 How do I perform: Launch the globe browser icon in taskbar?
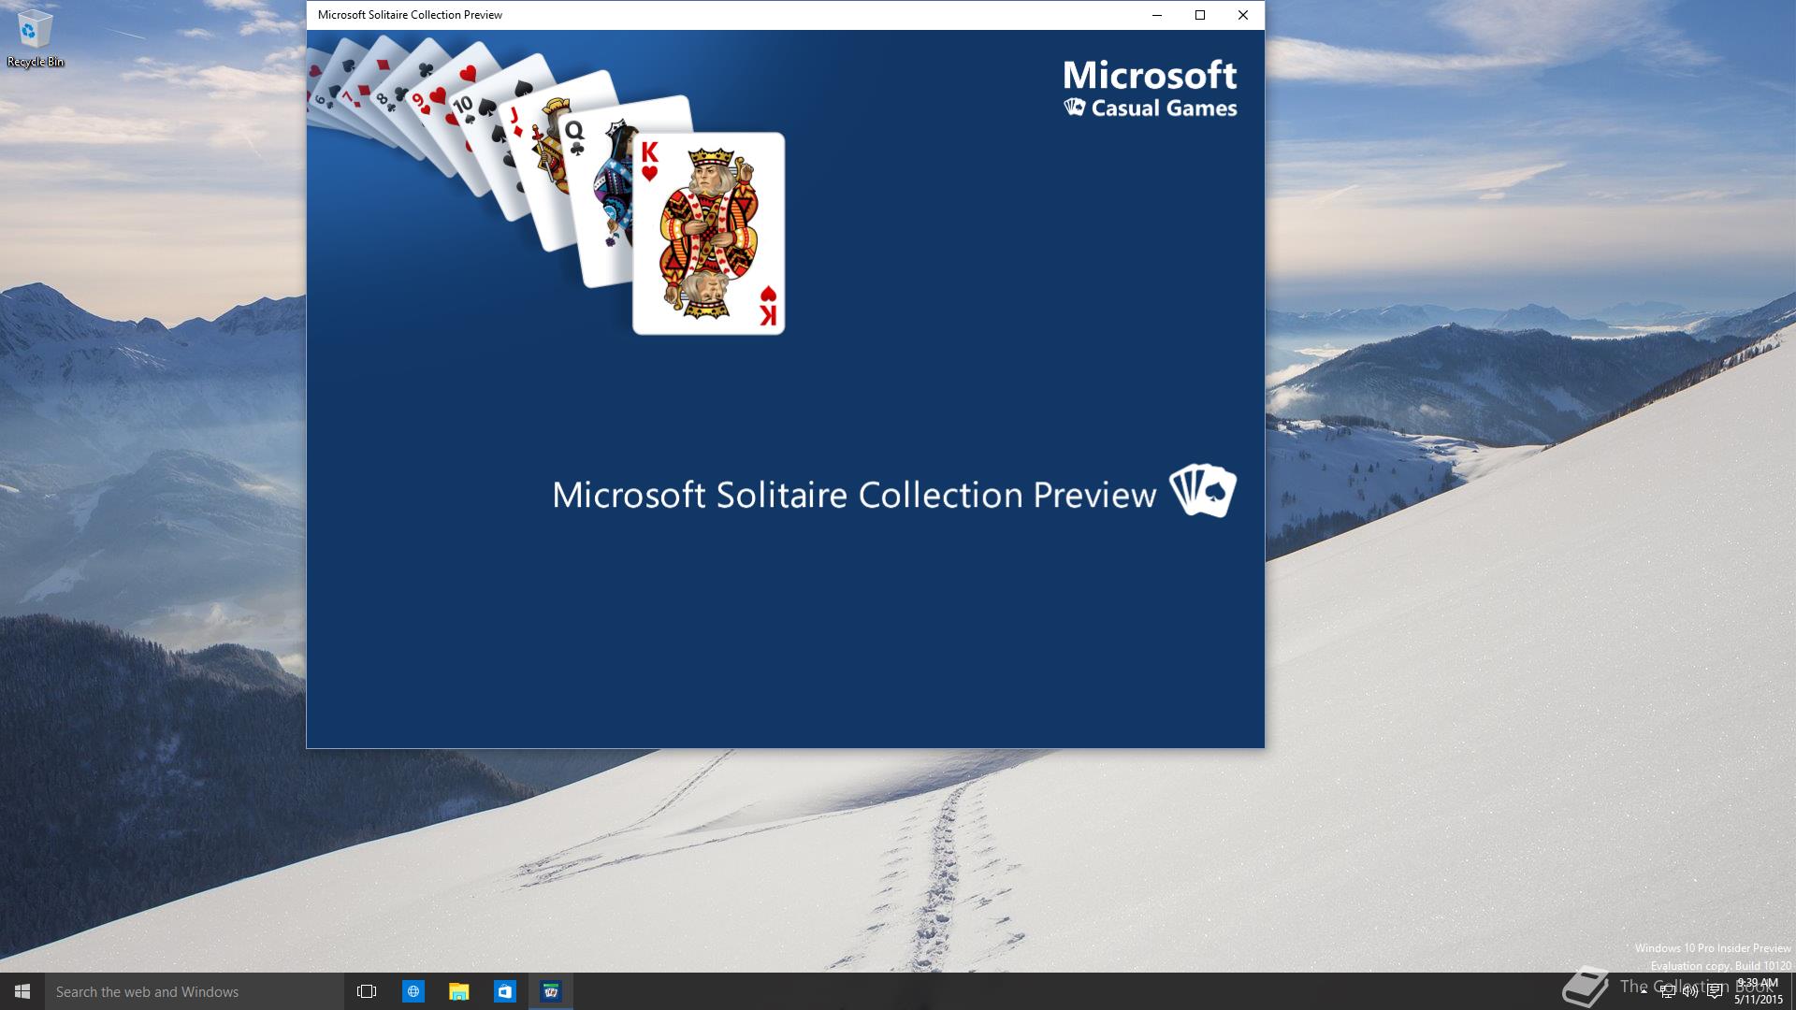coord(413,991)
